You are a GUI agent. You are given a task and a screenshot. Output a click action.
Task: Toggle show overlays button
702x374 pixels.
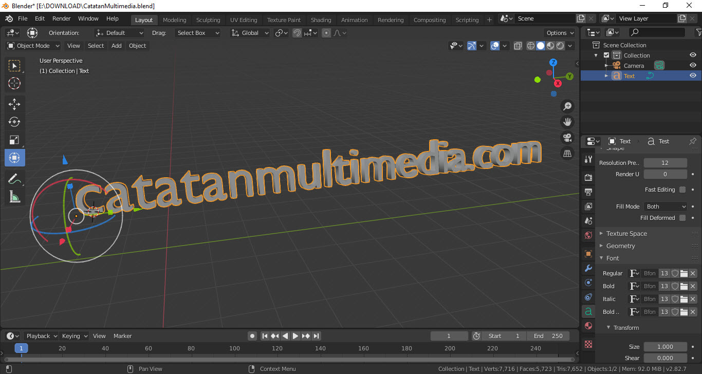(495, 46)
